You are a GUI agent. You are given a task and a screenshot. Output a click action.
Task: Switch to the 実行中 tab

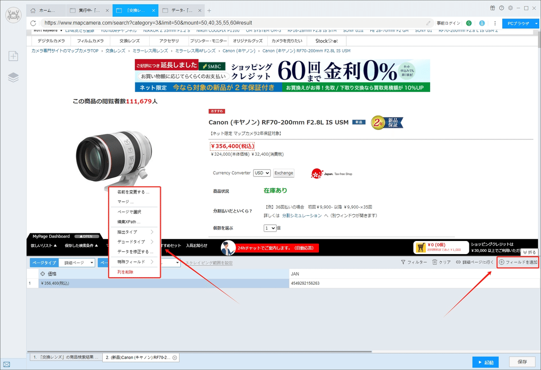pos(89,10)
